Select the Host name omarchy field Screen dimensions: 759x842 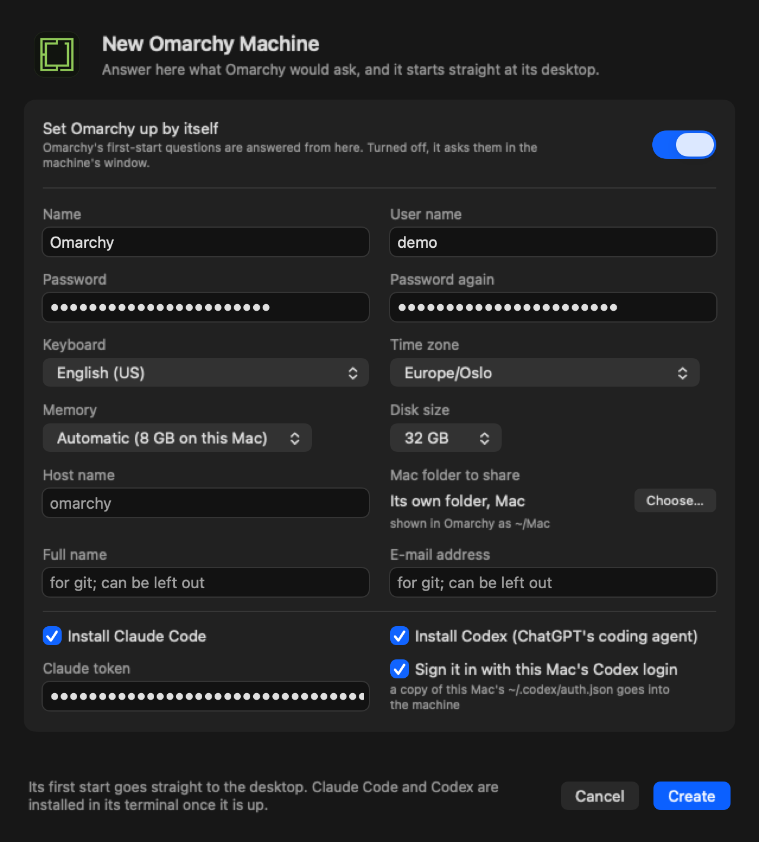pyautogui.click(x=206, y=503)
